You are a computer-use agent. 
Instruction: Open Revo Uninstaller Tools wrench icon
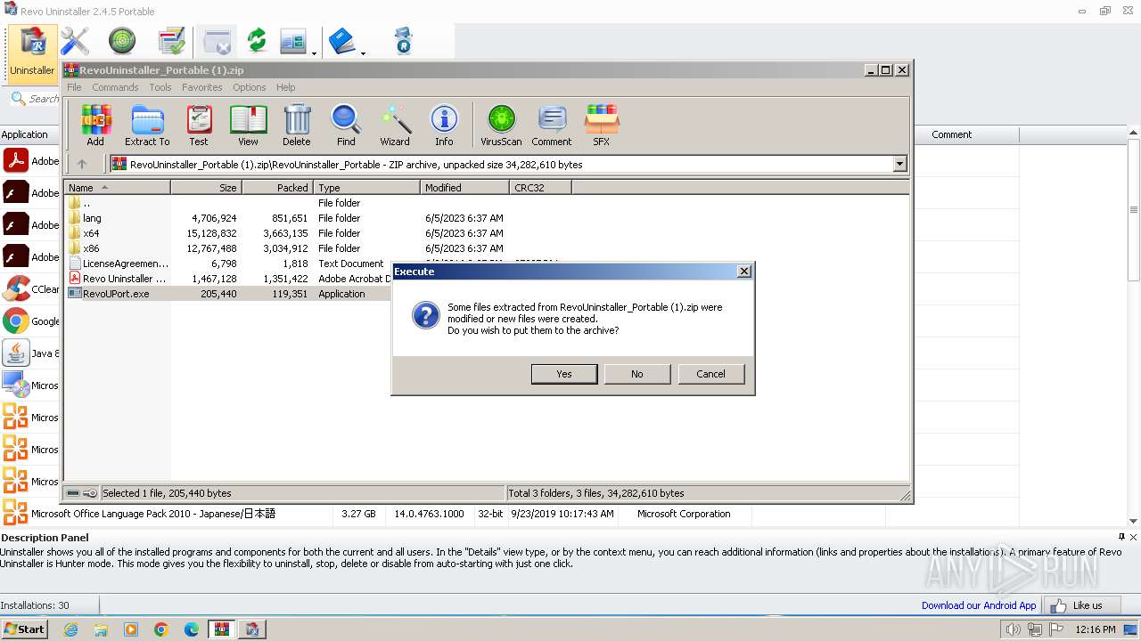pyautogui.click(x=75, y=41)
